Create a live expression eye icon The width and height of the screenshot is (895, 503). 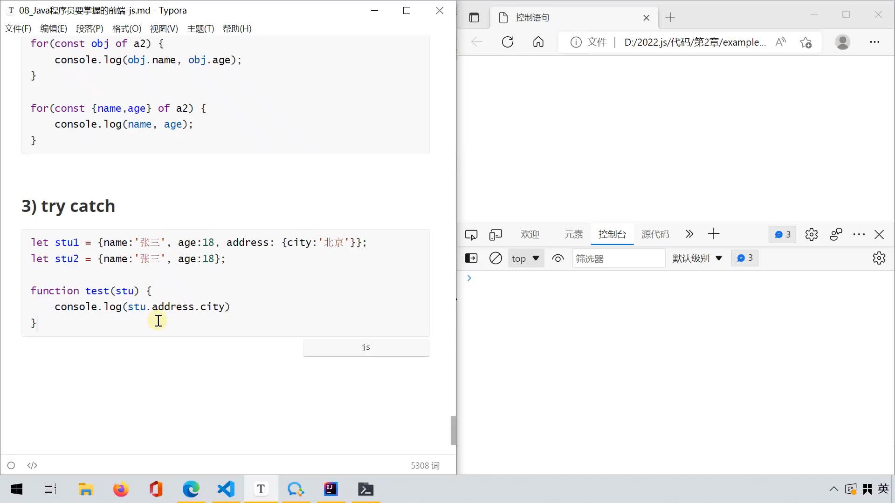[x=558, y=258]
